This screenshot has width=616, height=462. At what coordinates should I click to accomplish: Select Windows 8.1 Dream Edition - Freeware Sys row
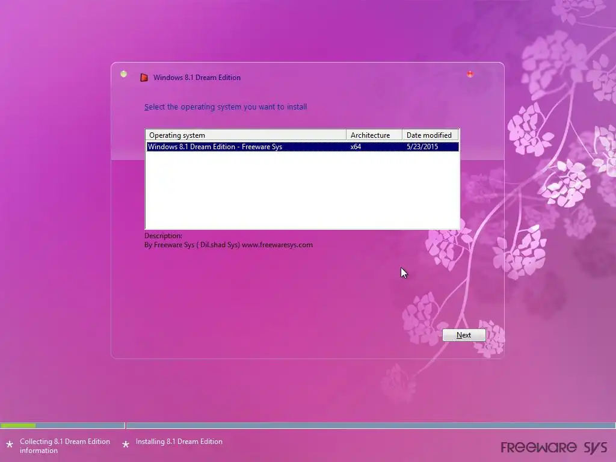pyautogui.click(x=302, y=147)
